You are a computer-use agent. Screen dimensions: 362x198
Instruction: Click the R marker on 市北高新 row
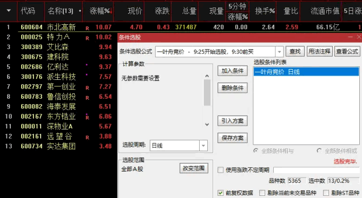(87, 28)
